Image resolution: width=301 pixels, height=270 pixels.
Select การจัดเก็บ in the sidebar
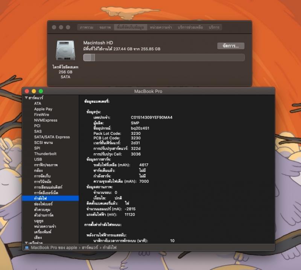tap(43, 176)
